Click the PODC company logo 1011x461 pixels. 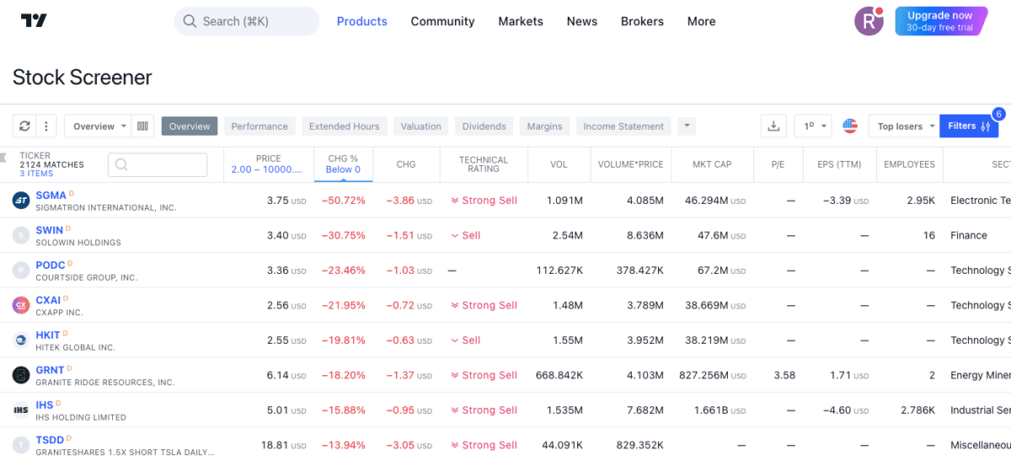(x=21, y=271)
